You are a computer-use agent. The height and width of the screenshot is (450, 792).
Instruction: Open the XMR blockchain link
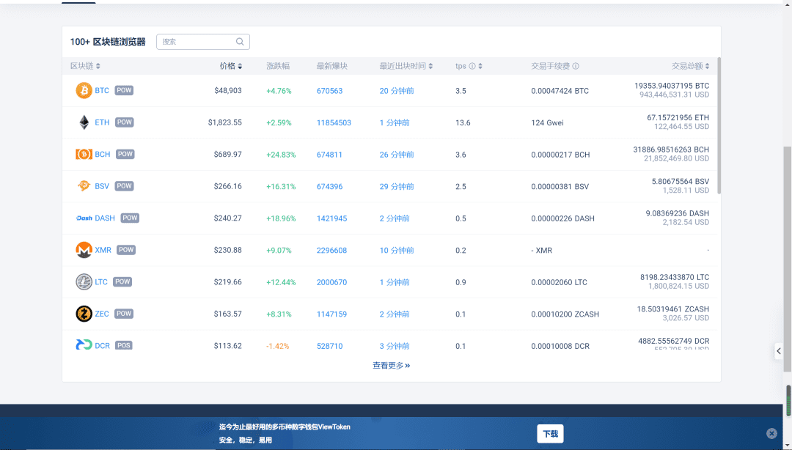tap(103, 250)
